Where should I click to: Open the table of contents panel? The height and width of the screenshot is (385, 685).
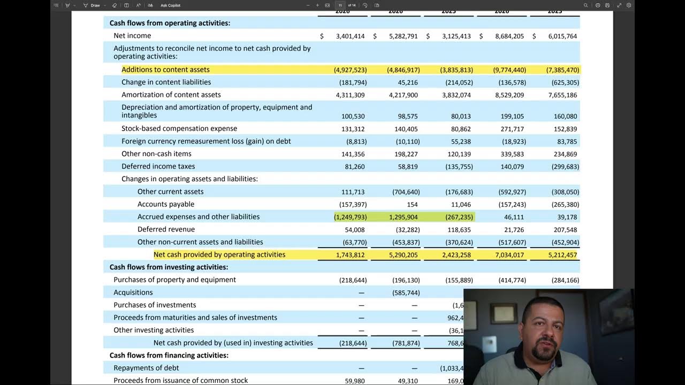point(56,5)
